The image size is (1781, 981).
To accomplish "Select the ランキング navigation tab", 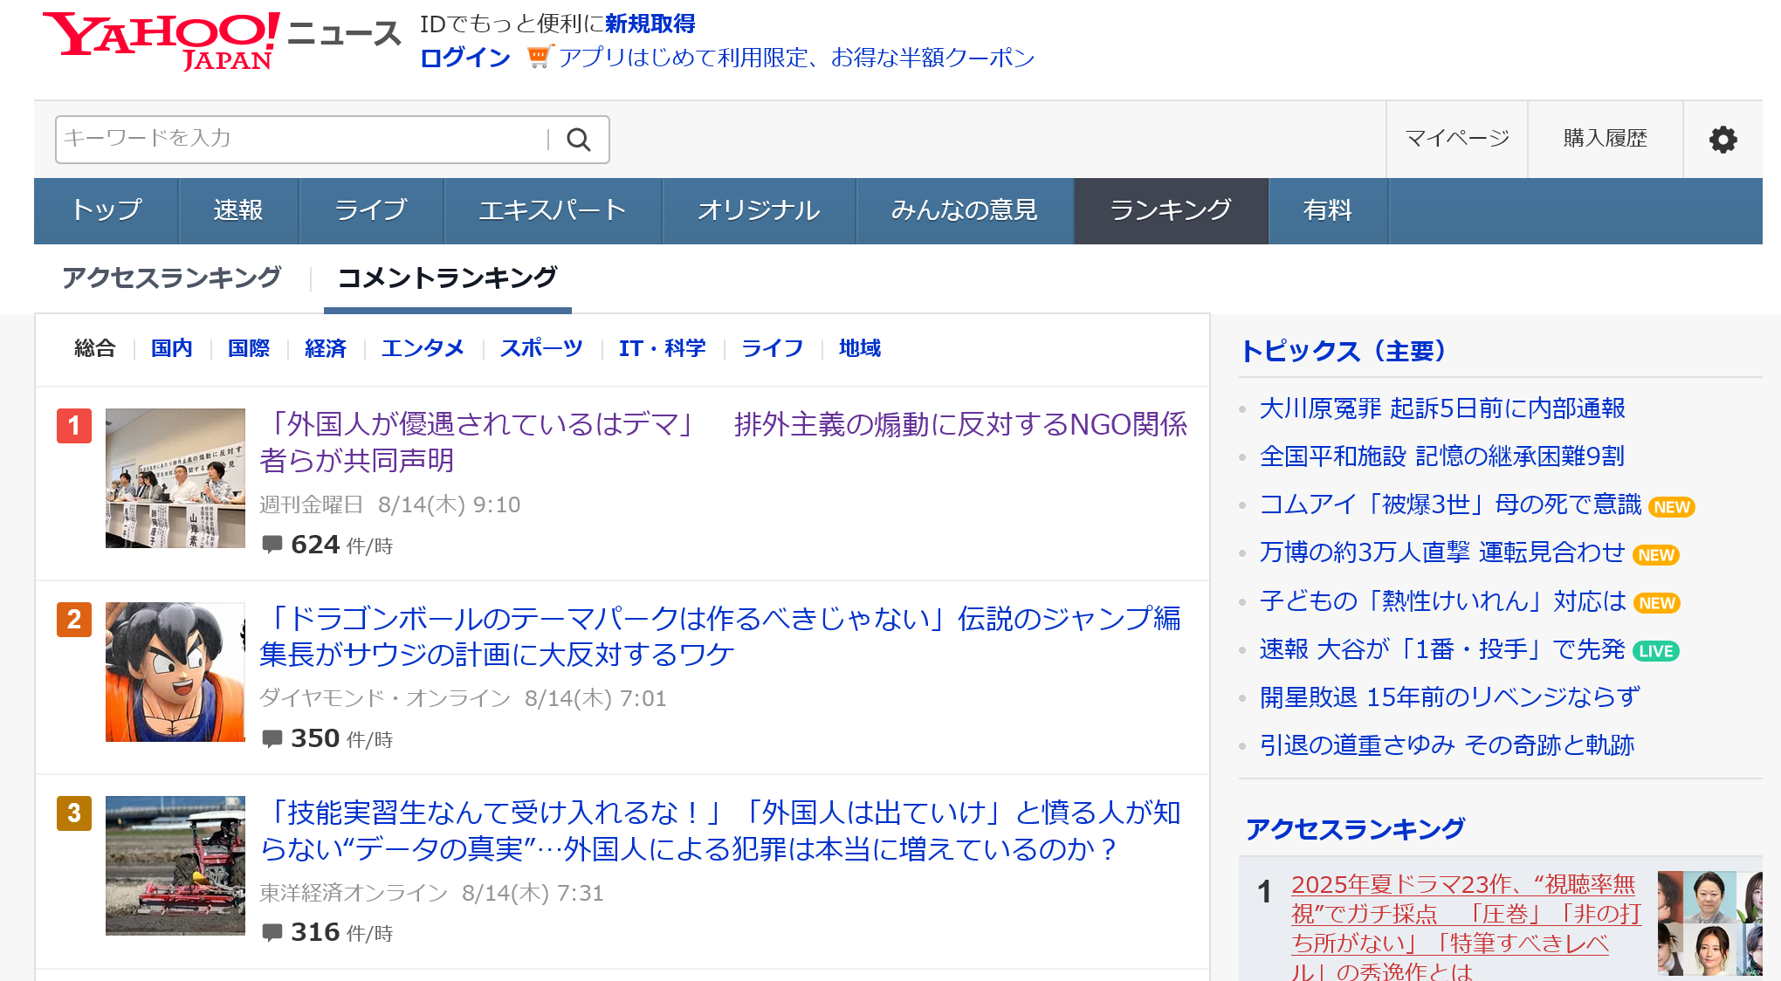I will [x=1171, y=211].
